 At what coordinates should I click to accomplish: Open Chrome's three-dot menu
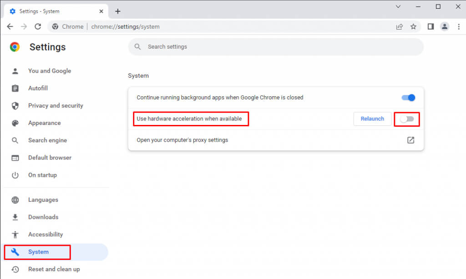pos(458,26)
